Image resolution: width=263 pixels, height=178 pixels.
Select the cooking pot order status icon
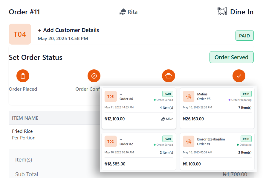168,76
